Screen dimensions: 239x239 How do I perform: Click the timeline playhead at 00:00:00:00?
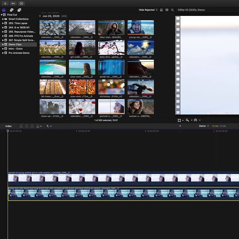coord(8,131)
